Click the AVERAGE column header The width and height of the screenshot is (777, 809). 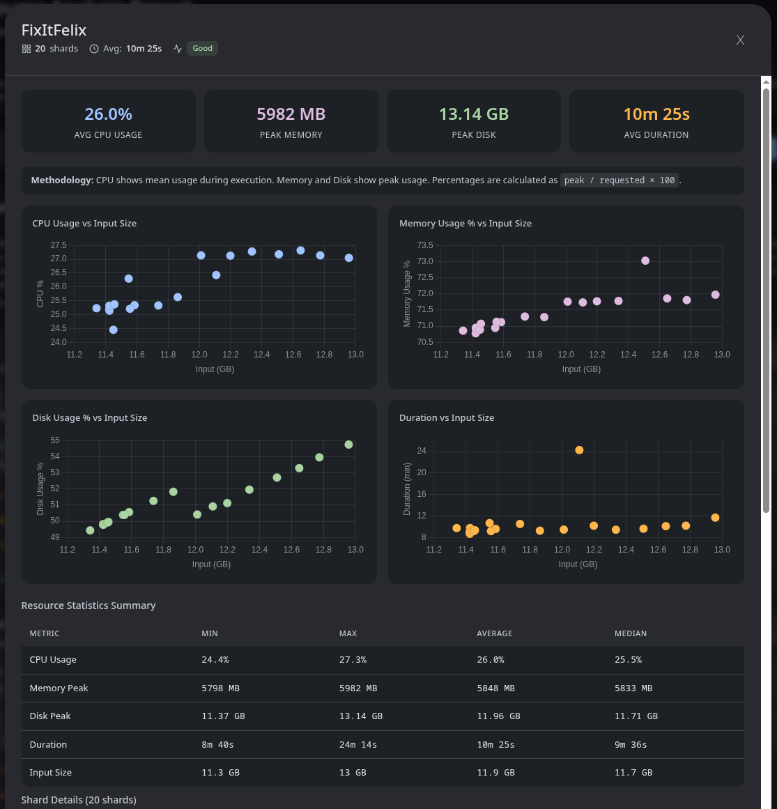pos(494,633)
